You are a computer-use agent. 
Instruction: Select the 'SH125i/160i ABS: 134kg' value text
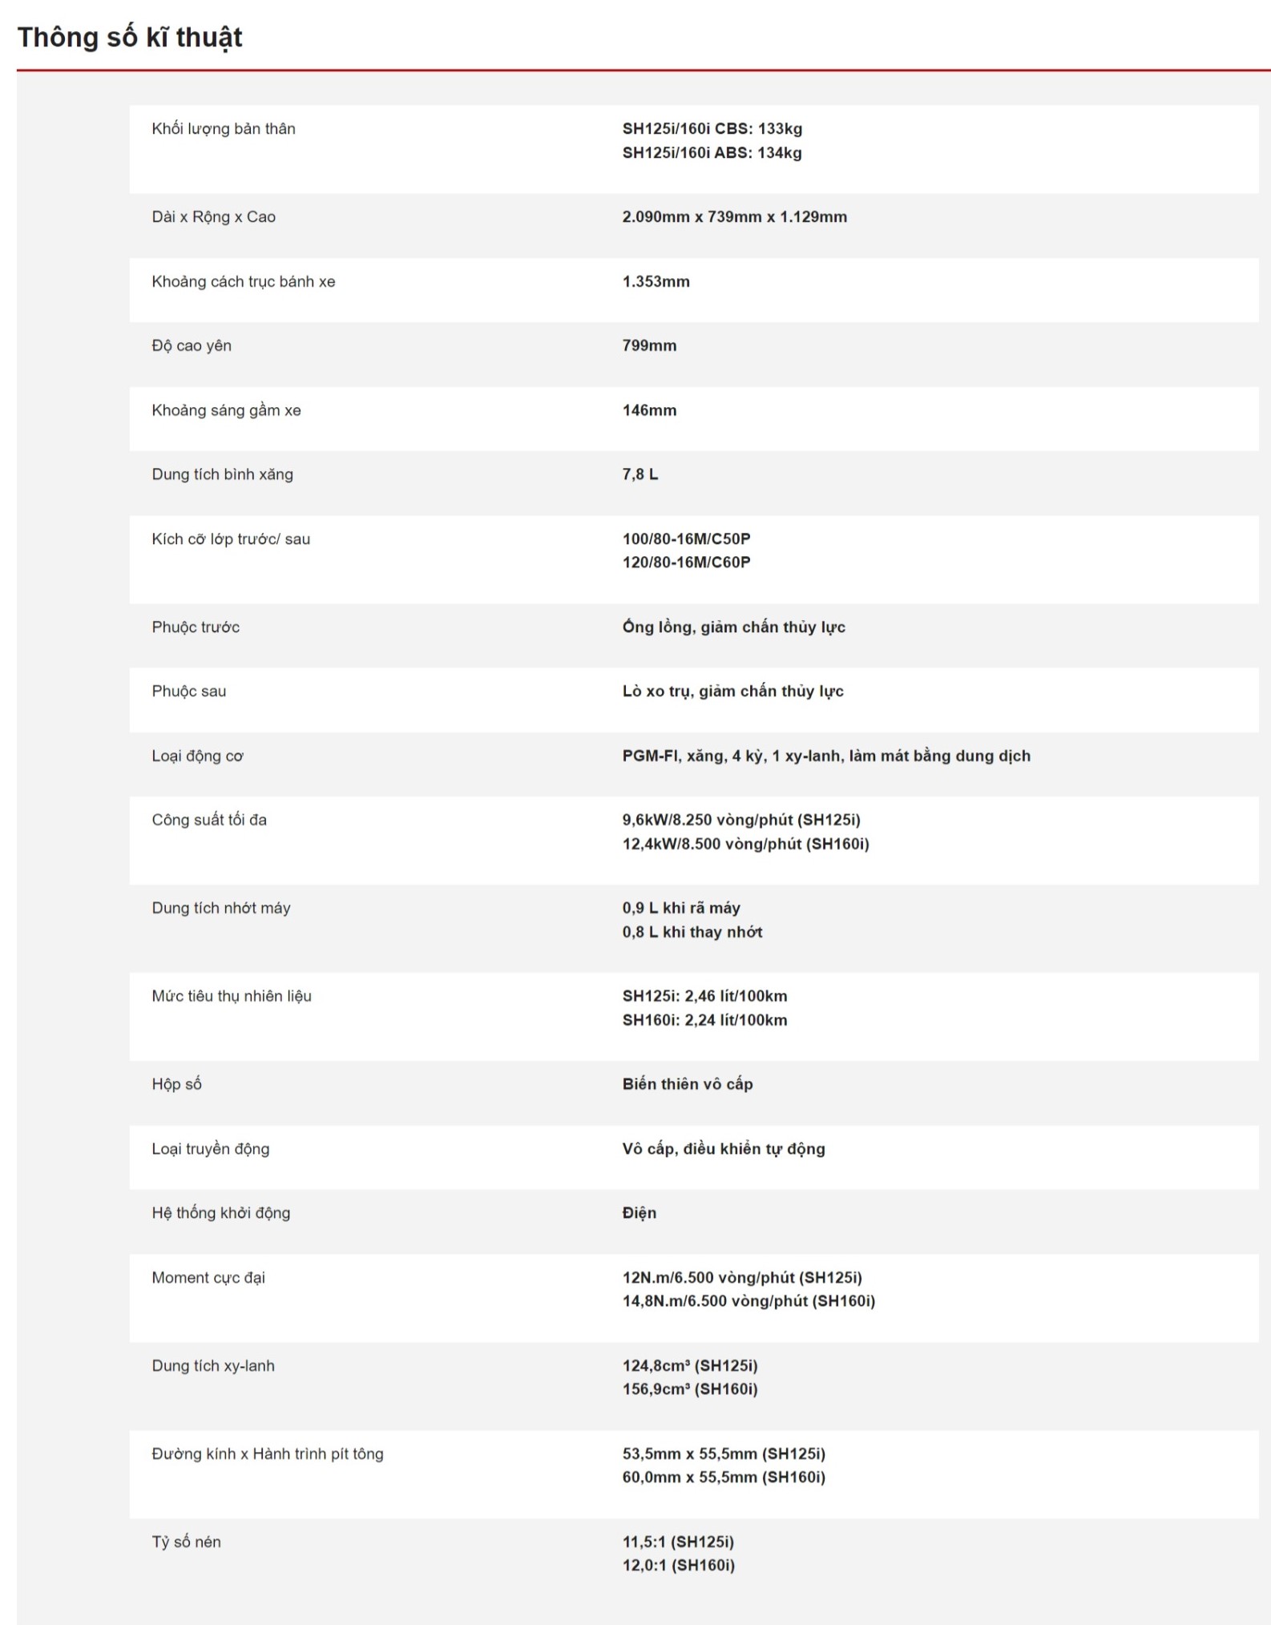[712, 153]
